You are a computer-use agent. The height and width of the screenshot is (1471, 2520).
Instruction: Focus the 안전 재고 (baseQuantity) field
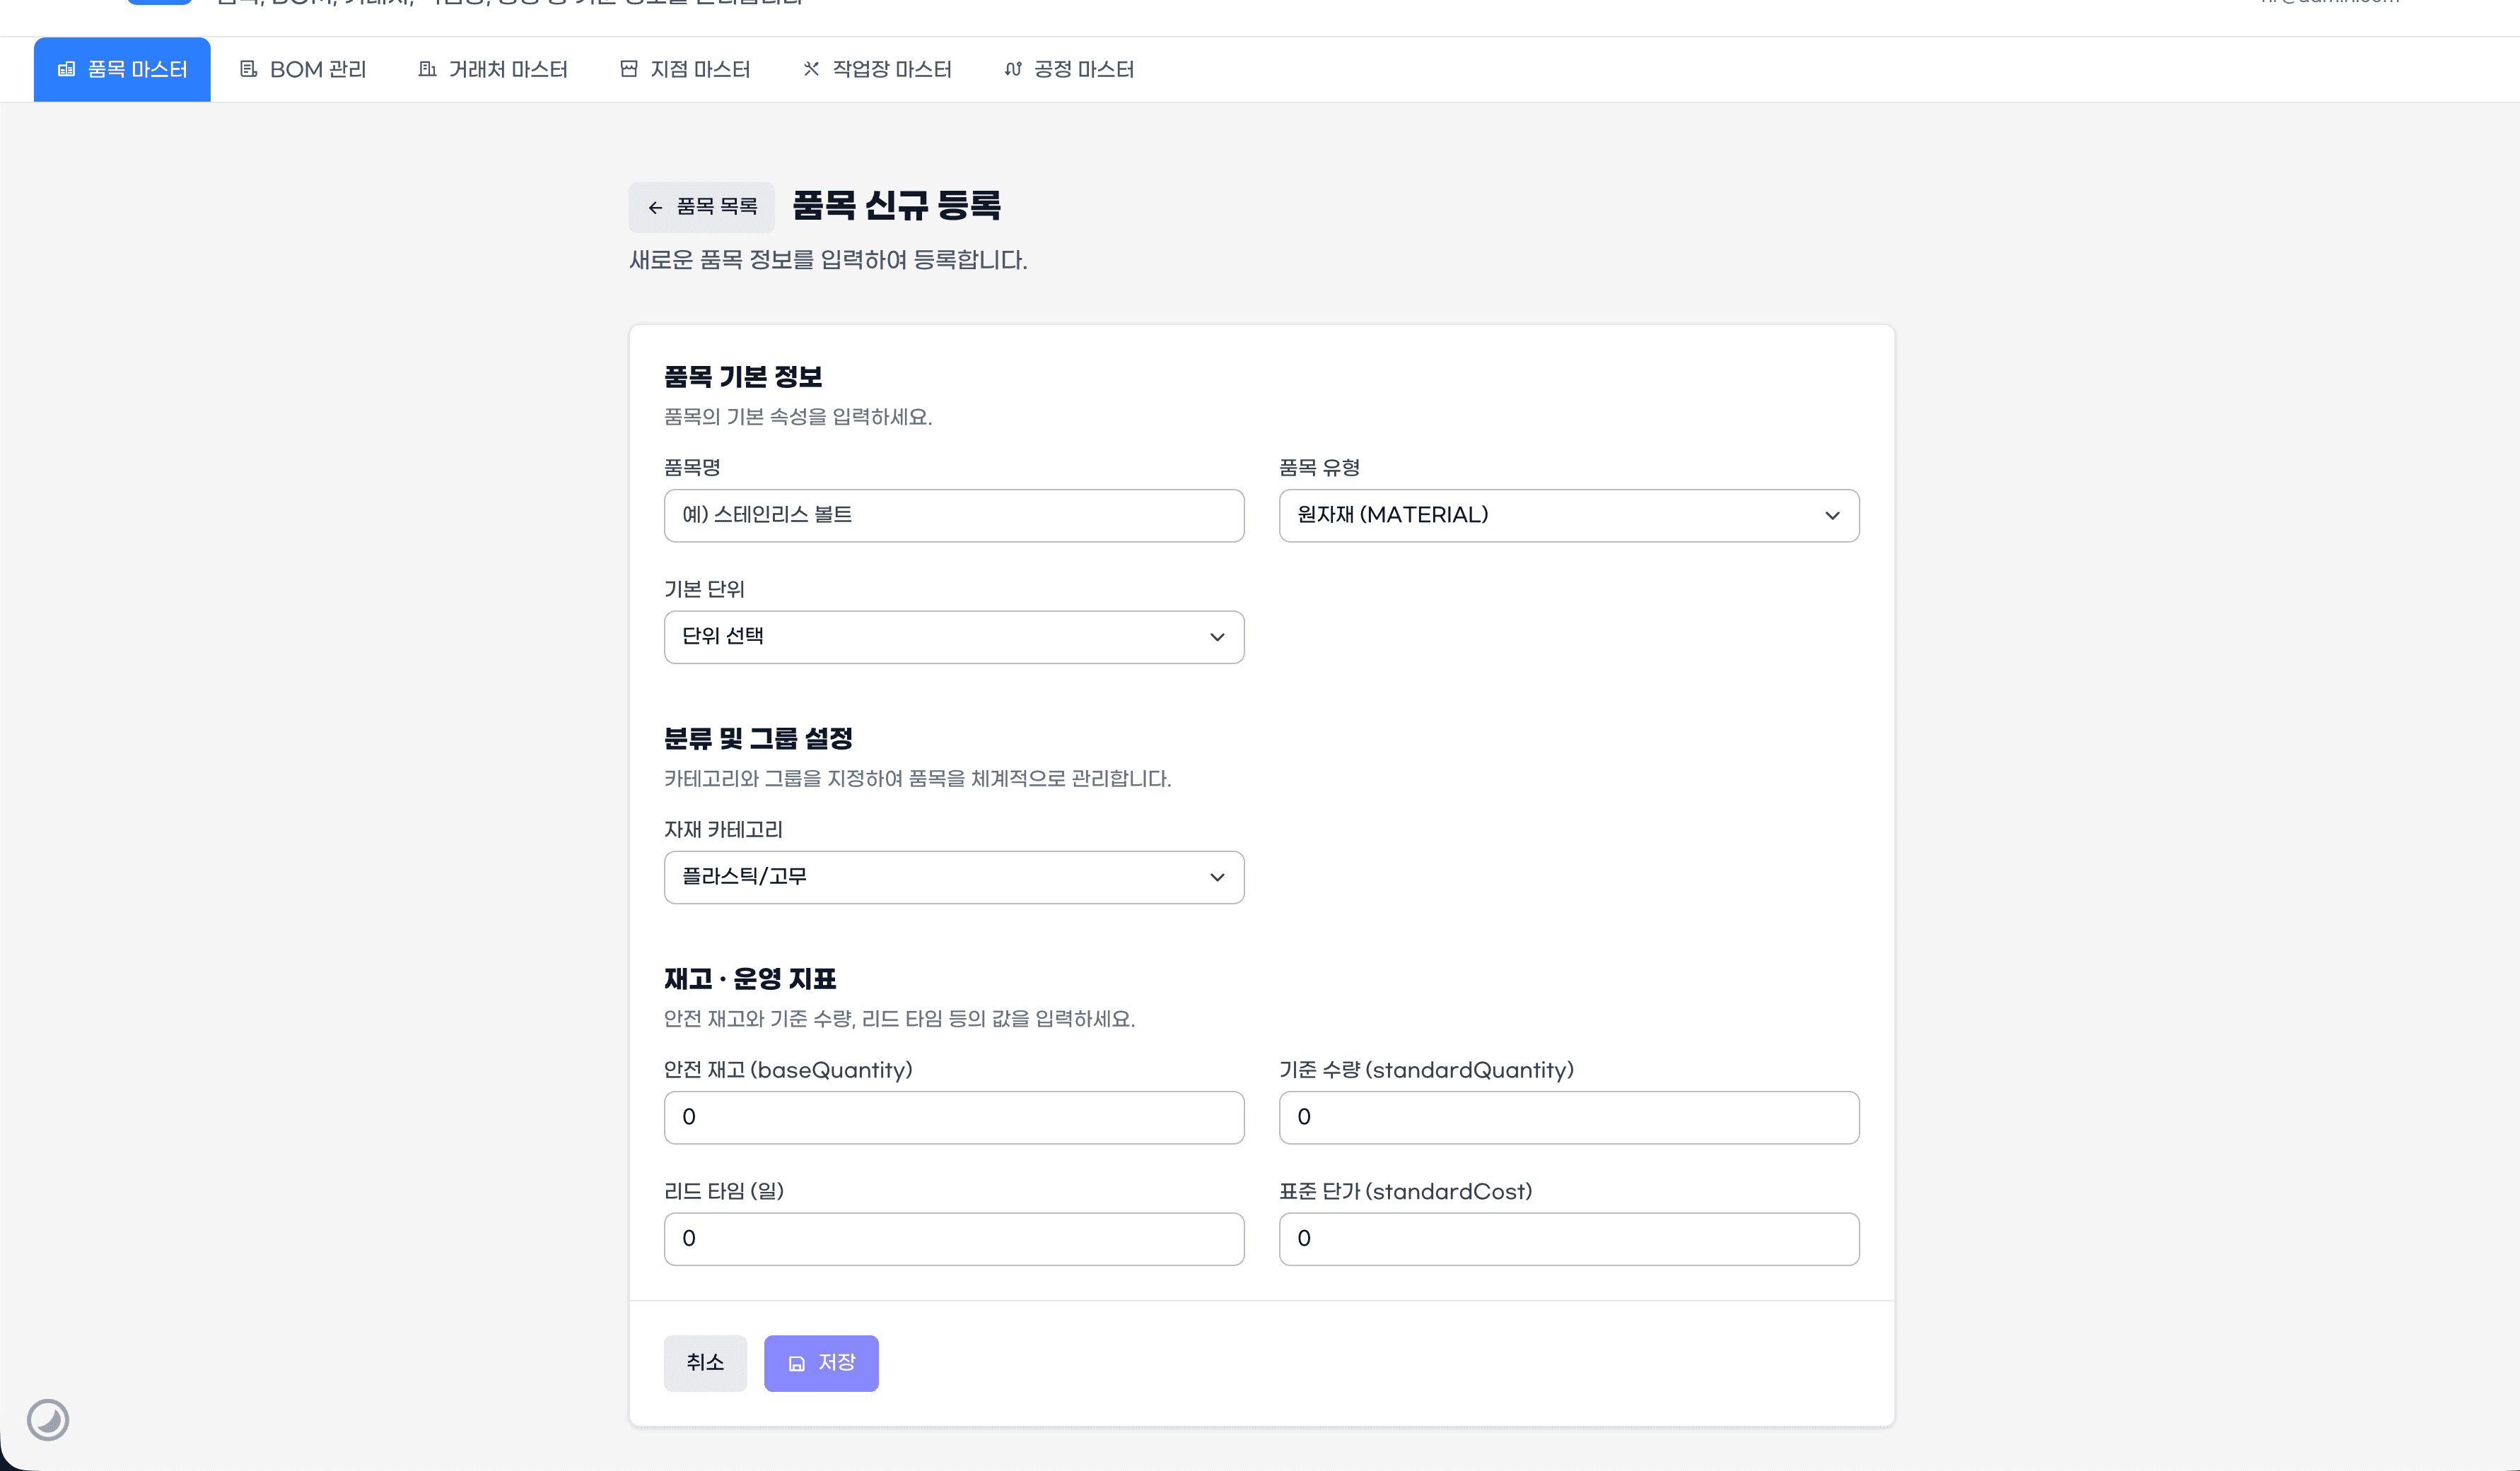click(953, 1117)
